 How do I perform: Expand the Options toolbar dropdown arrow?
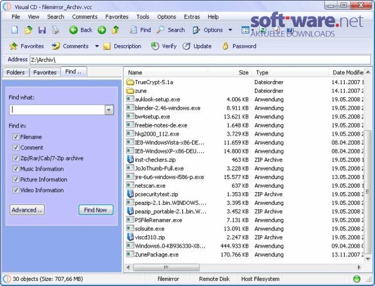point(230,30)
